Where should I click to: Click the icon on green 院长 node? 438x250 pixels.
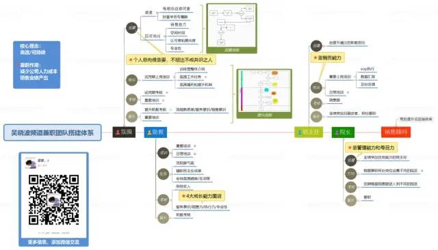(337, 133)
